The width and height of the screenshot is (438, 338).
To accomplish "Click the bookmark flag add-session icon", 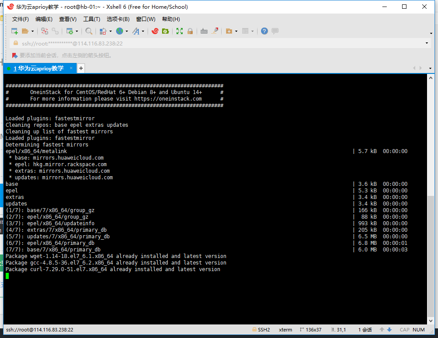I will click(15, 56).
